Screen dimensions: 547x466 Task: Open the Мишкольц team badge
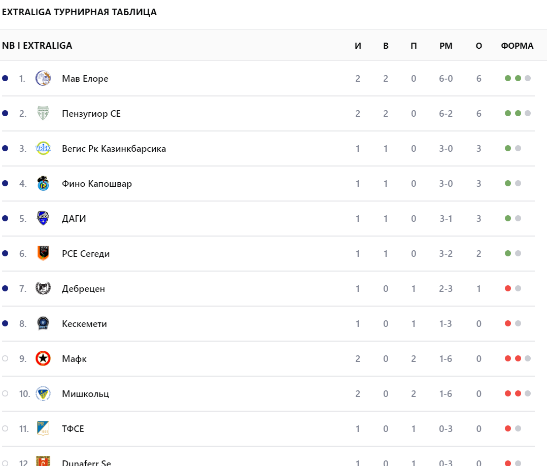tap(43, 393)
